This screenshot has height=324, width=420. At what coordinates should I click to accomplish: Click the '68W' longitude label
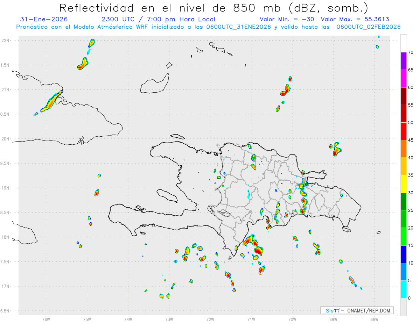(x=374, y=319)
